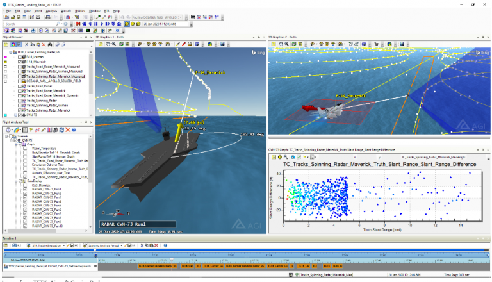The image size is (492, 282).
Task: Open the STK time and evaluation dropdown in Timeline
Action: coord(63,245)
